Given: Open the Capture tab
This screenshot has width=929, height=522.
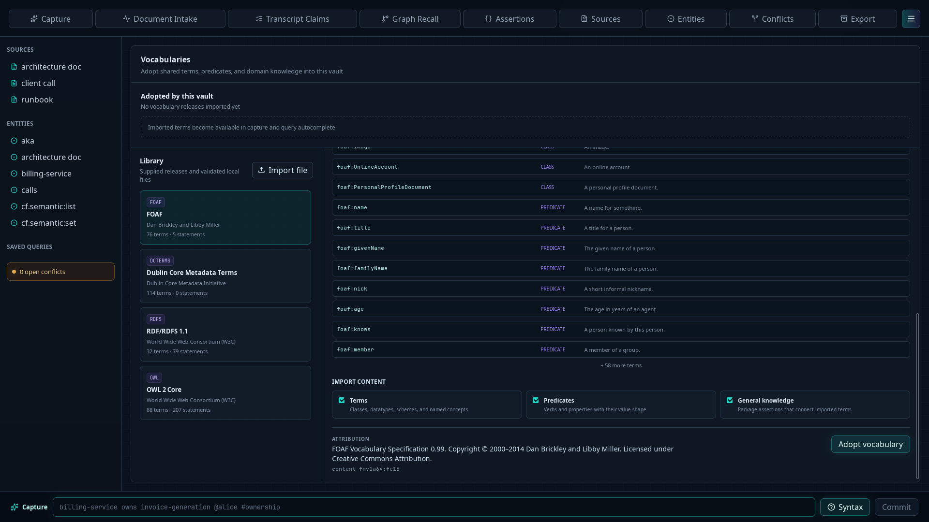Looking at the screenshot, I should [x=51, y=19].
